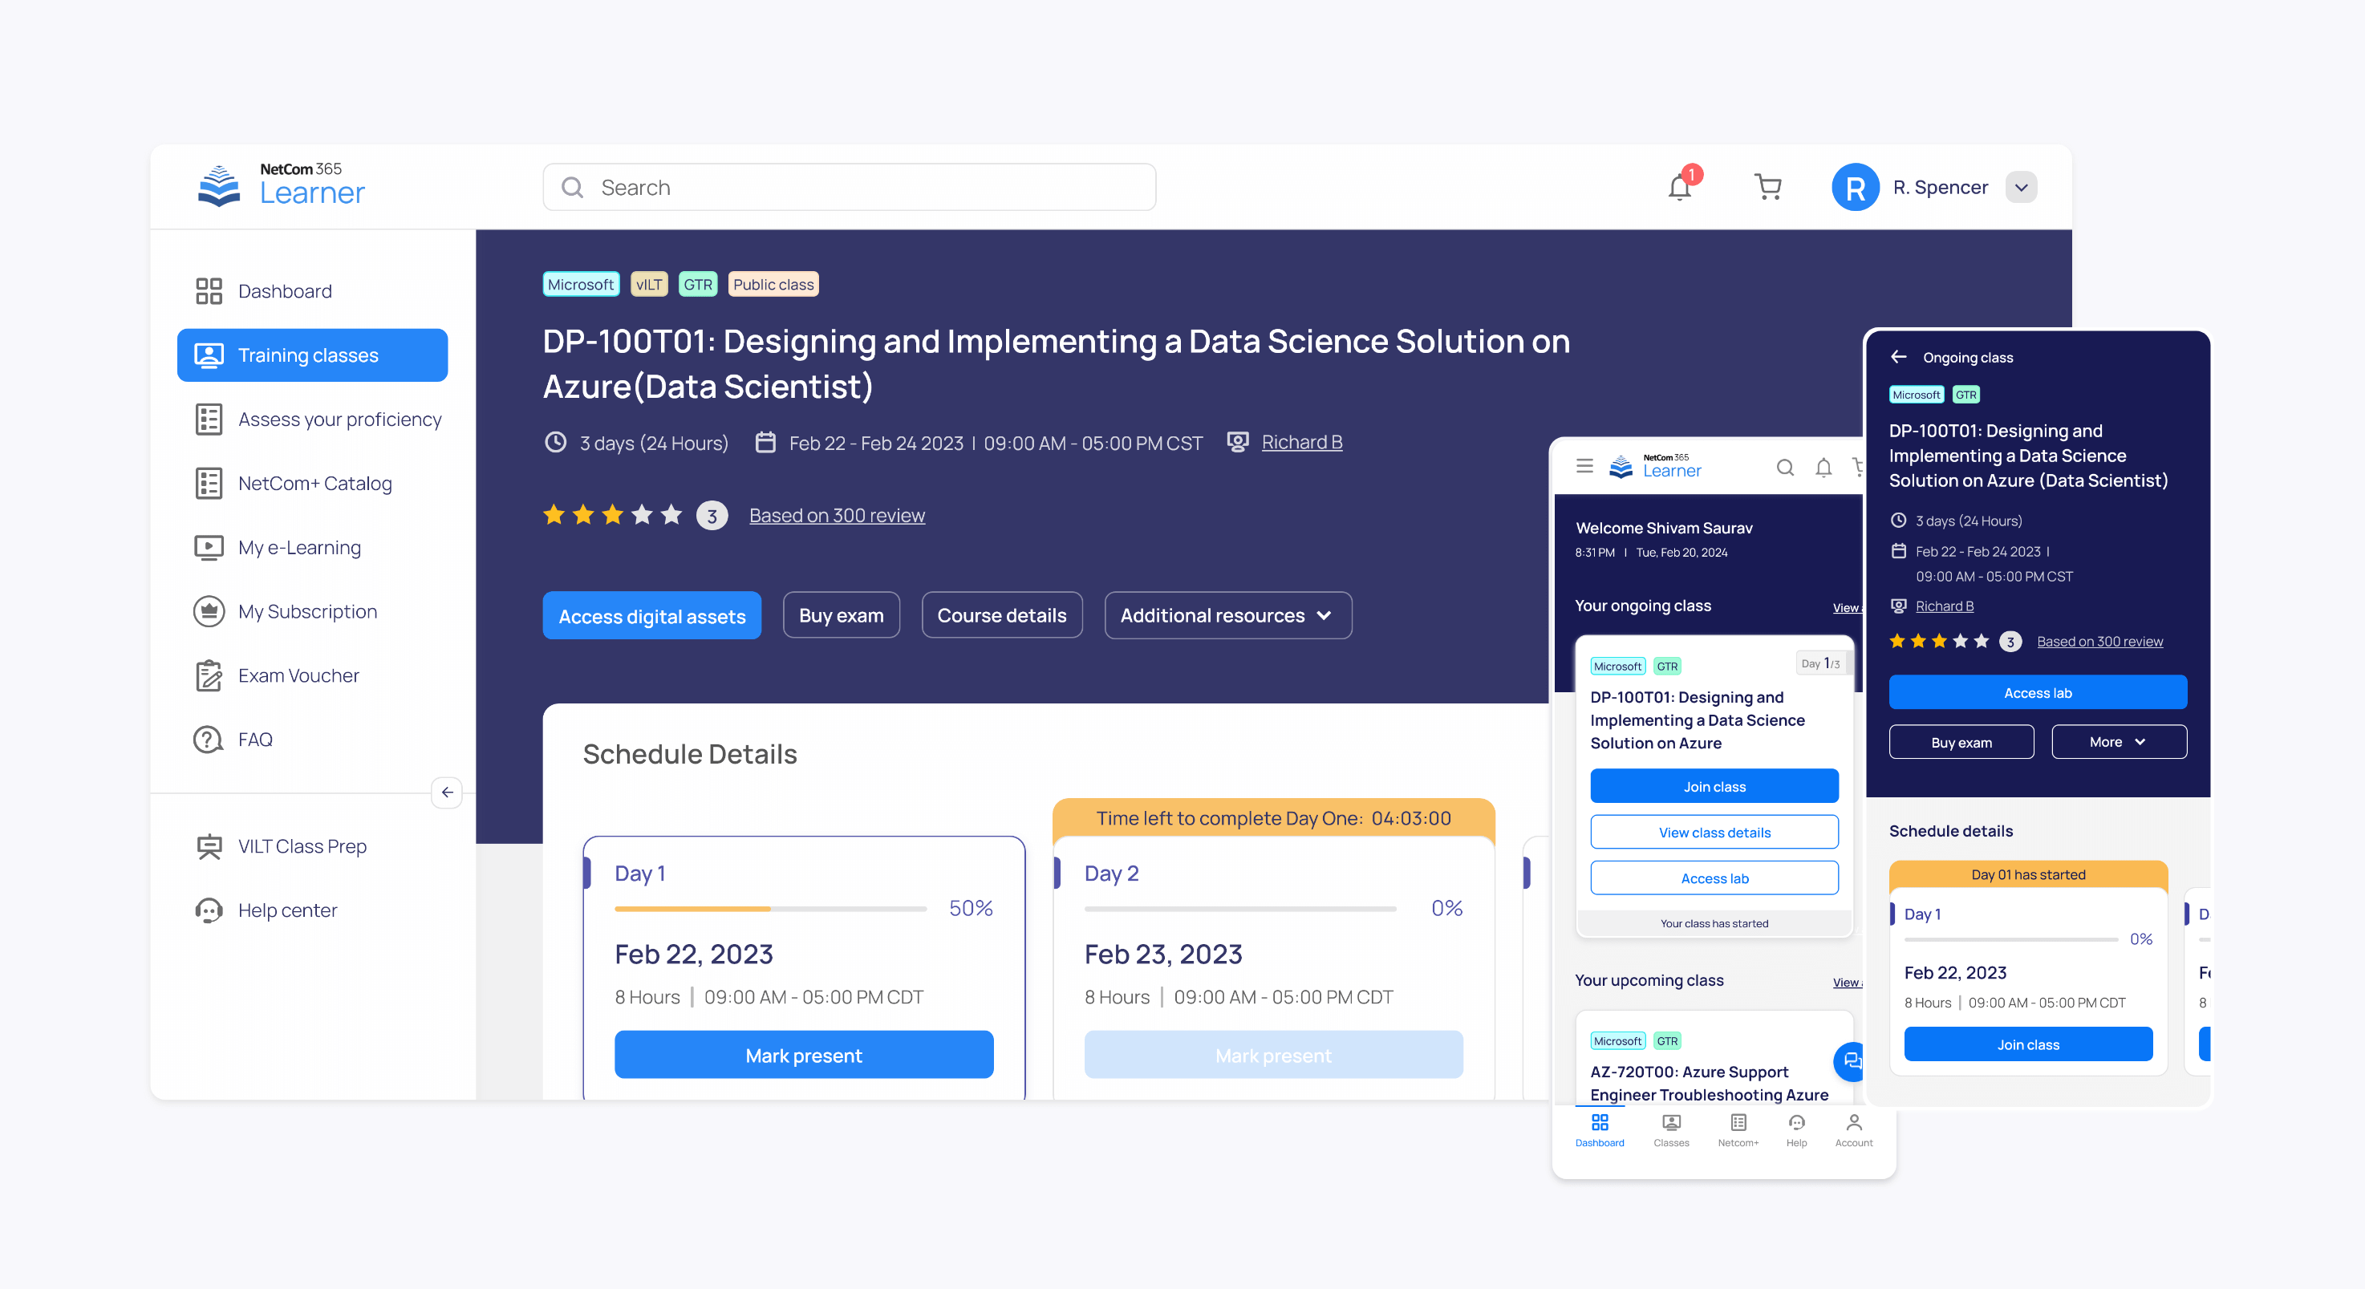The height and width of the screenshot is (1289, 2365).
Task: Open the floating chat bubble on mobile dashboard
Action: click(x=1850, y=1061)
